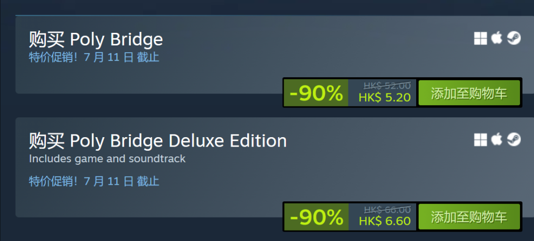Image resolution: width=534 pixels, height=241 pixels.
Task: Click Windows platform icon for Poly Bridge
Action: pos(480,38)
